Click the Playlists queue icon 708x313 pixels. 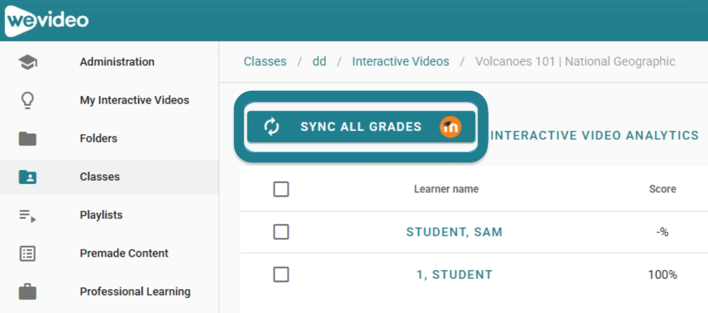click(x=28, y=215)
